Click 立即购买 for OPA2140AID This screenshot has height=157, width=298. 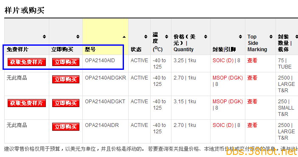66,62
